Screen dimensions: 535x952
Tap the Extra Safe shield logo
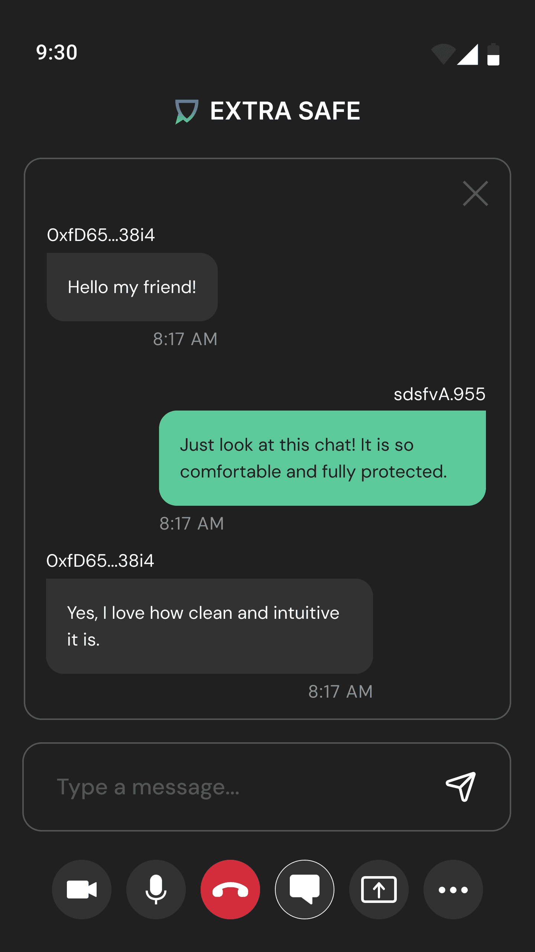click(x=187, y=111)
